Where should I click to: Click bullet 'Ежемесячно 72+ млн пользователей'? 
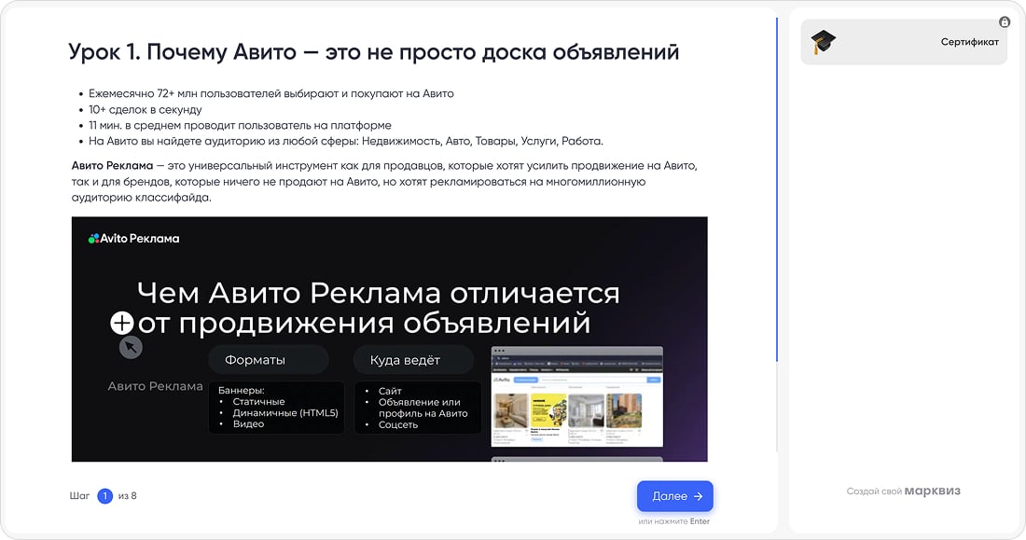coord(270,93)
